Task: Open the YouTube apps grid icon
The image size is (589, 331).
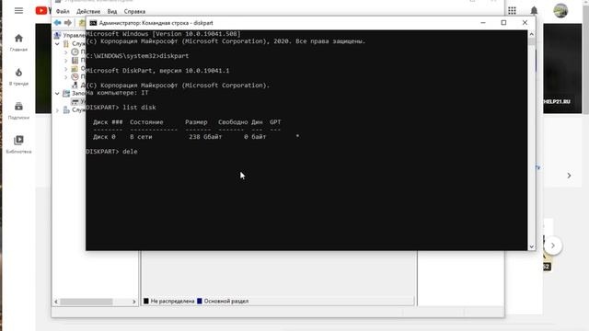Action: coord(512,10)
